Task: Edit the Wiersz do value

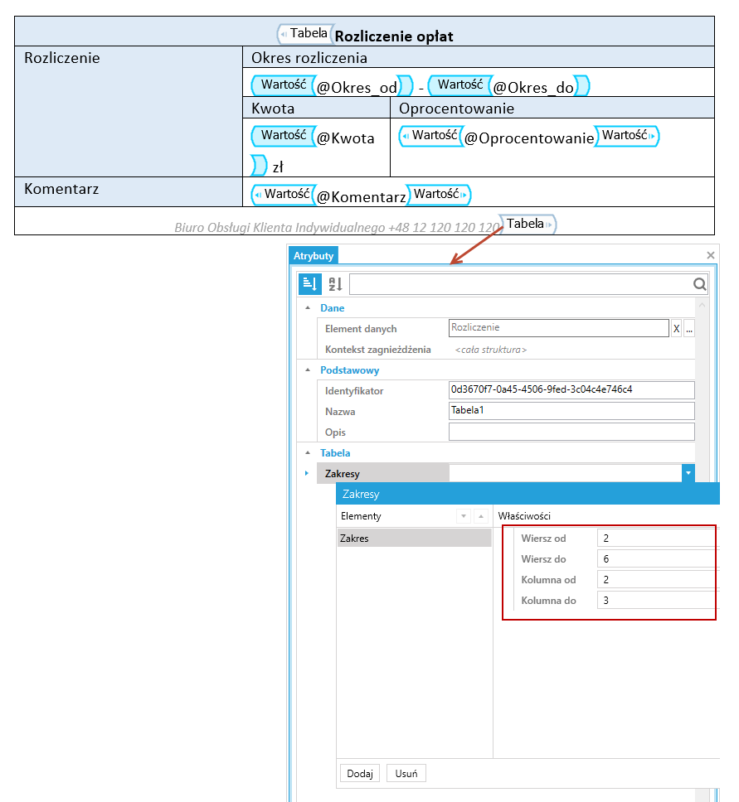Action: [657, 559]
